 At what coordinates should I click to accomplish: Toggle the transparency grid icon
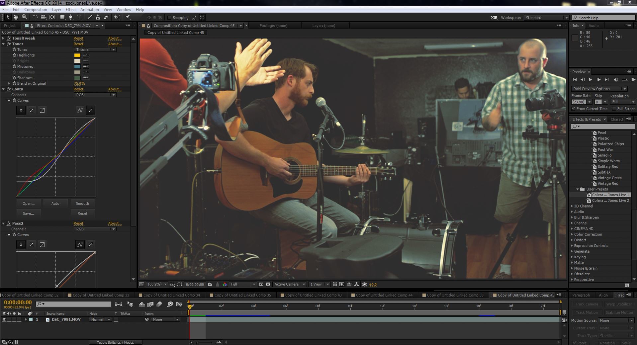268,284
